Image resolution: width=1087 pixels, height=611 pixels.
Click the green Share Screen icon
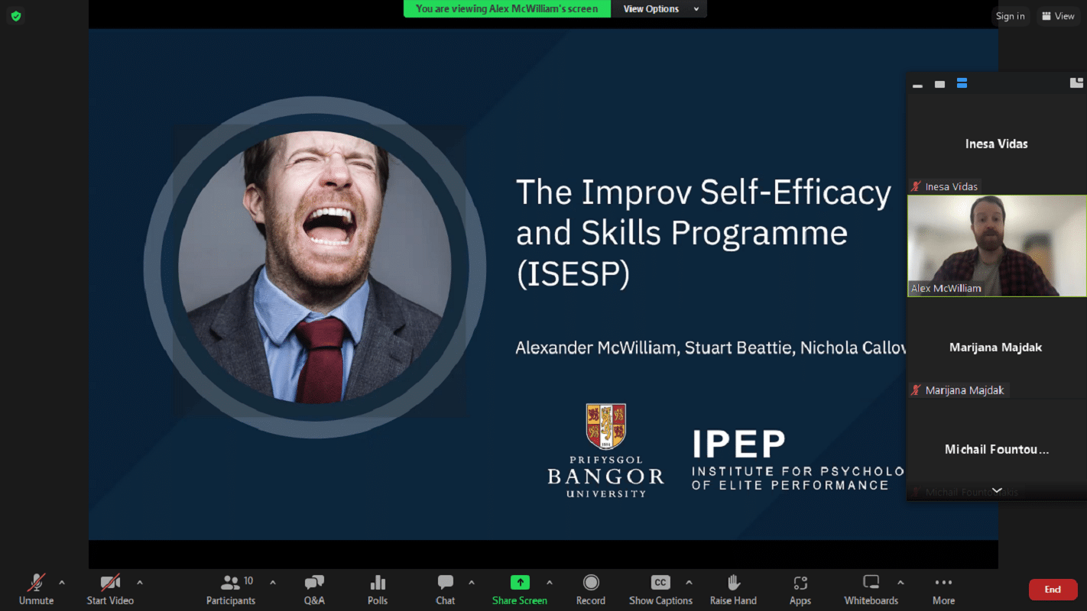[x=520, y=583]
